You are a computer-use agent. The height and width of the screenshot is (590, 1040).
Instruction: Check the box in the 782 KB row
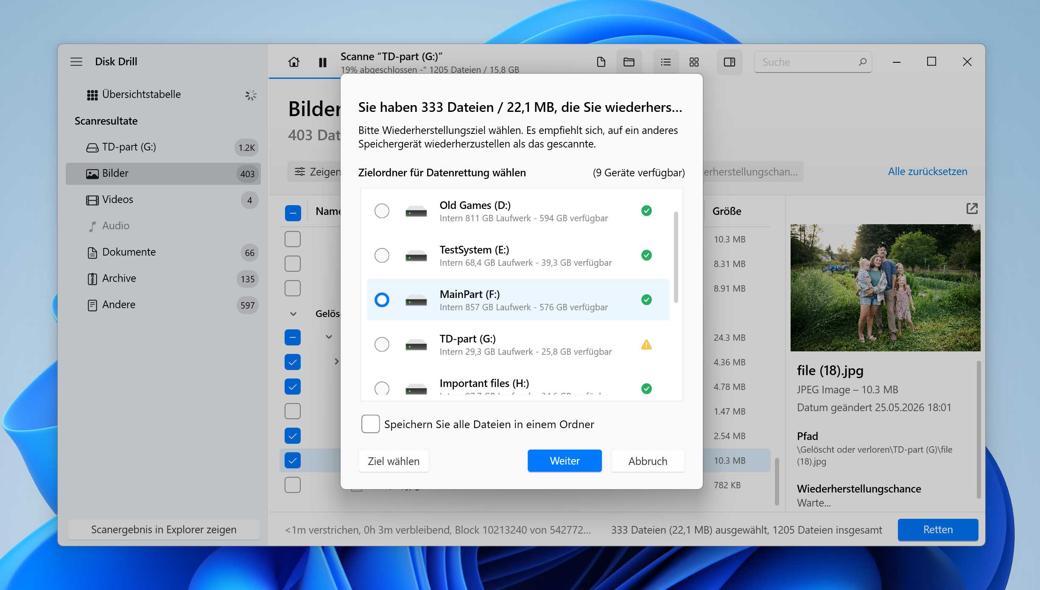pos(293,485)
